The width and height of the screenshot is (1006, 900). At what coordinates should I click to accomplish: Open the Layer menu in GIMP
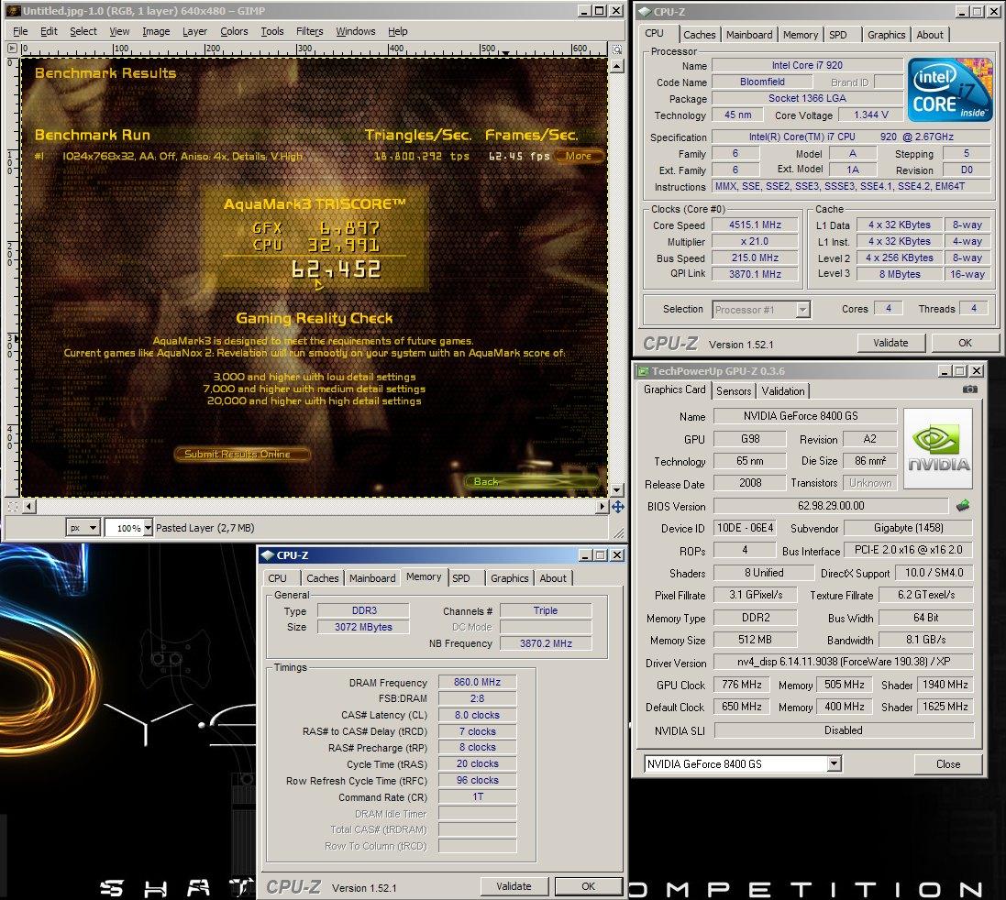(194, 31)
